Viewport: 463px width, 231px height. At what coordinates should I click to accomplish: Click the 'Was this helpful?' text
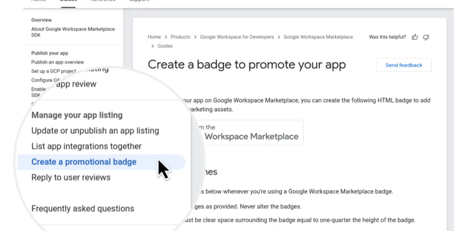pyautogui.click(x=388, y=37)
